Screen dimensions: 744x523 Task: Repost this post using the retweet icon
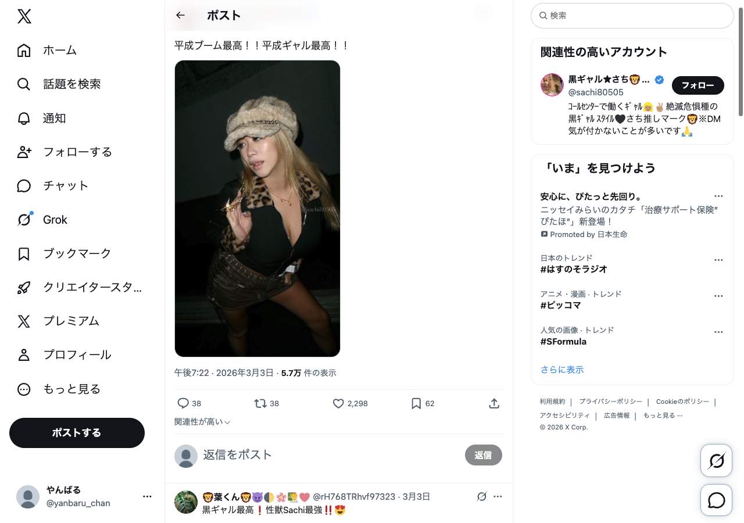pos(260,403)
